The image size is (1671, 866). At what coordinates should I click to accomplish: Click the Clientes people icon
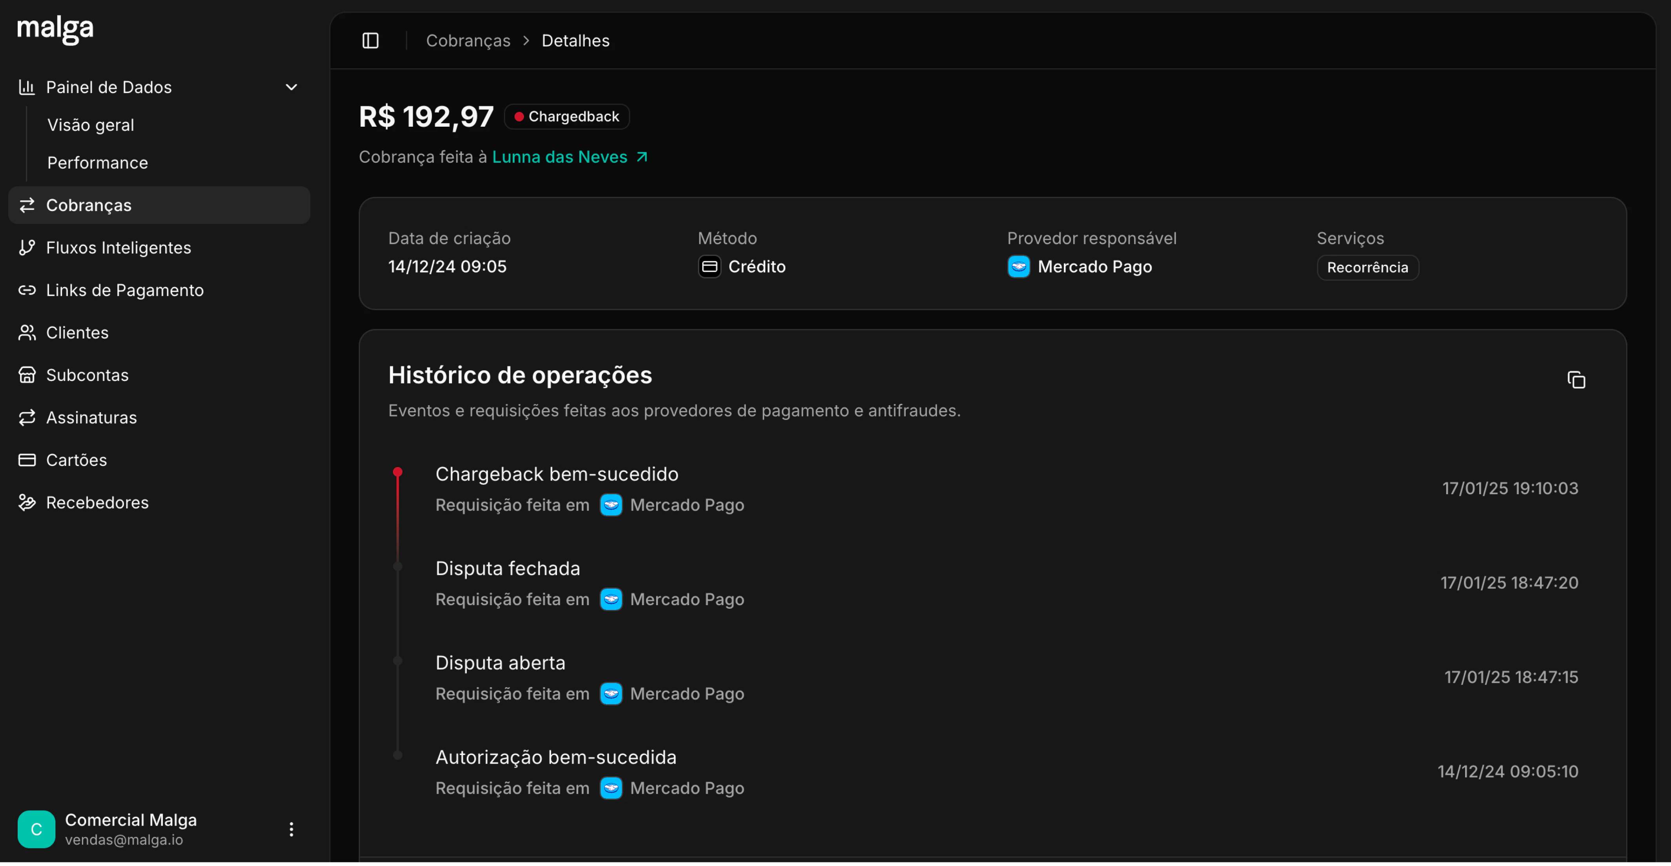pos(27,333)
